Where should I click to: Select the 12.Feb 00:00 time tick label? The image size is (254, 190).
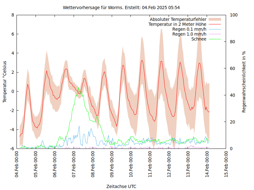(x=169, y=164)
